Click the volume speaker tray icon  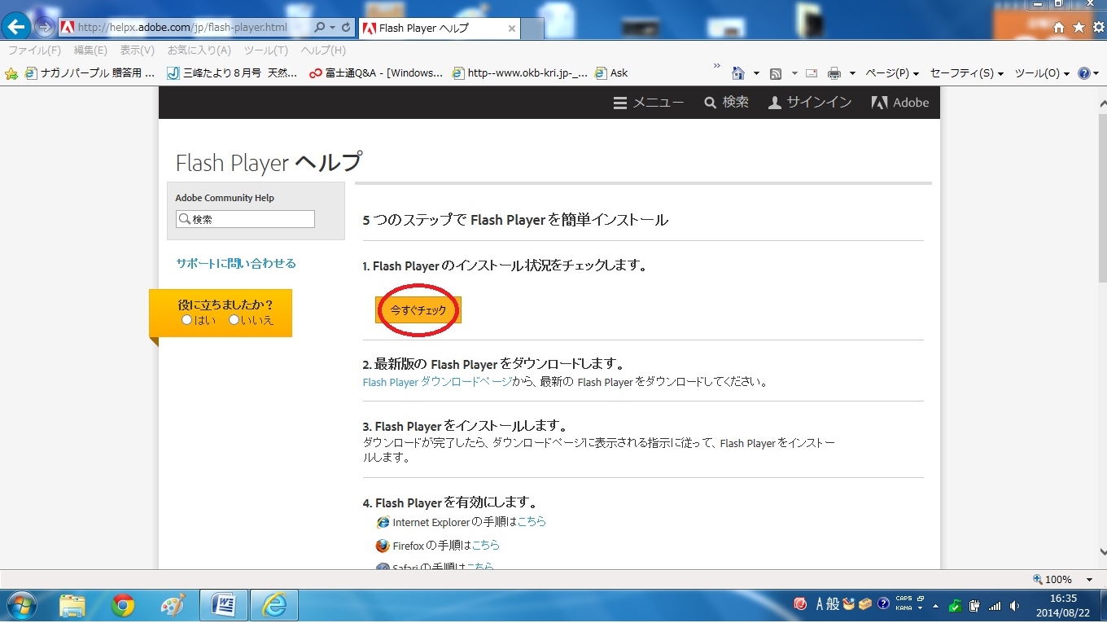1014,606
